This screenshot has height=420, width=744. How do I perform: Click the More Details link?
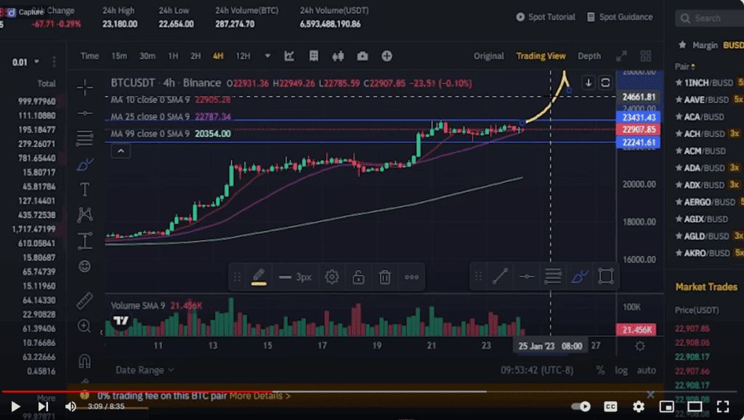(259, 396)
